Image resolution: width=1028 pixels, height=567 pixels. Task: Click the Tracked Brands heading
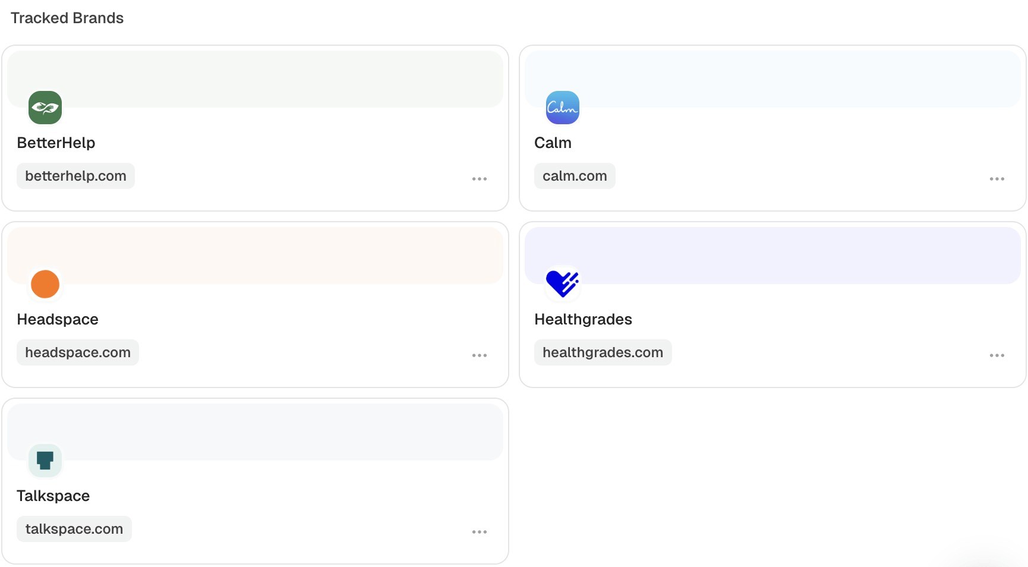(67, 18)
